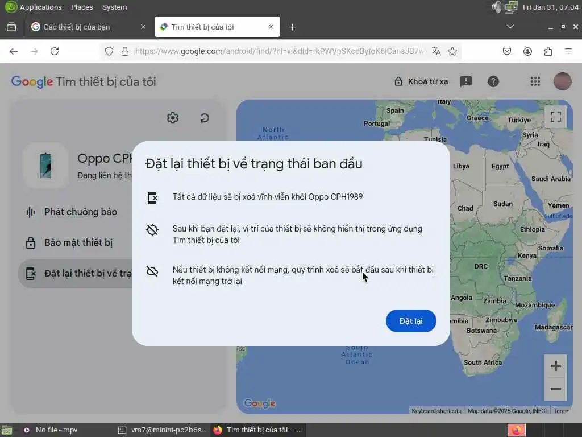Click the site security padlock icon
The height and width of the screenshot is (437, 582).
coord(125,51)
